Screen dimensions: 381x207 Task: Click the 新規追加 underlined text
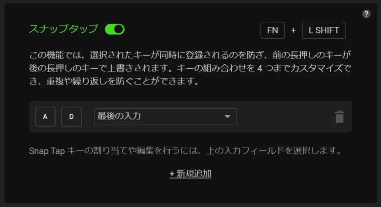point(194,174)
